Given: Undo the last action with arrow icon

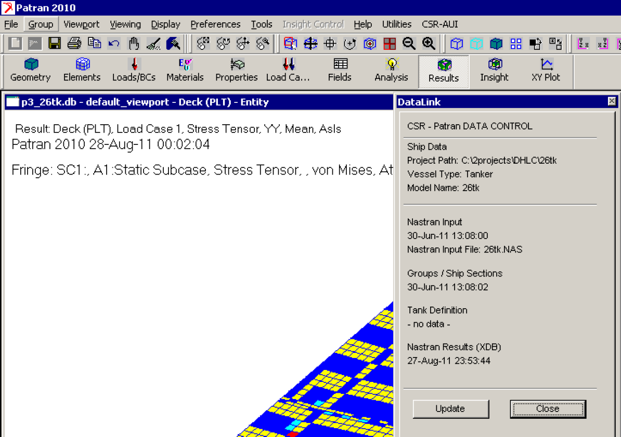Looking at the screenshot, I should [x=114, y=43].
